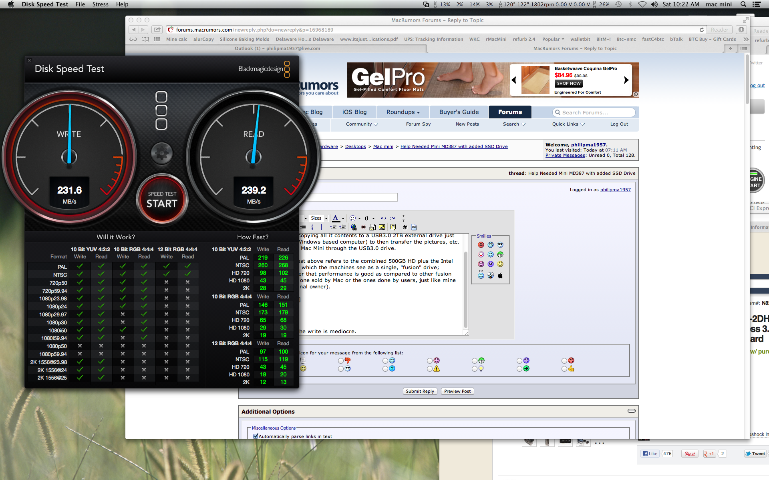The image size is (769, 480).
Task: Click the Undo arrow in editor toolbar
Action: point(383,218)
